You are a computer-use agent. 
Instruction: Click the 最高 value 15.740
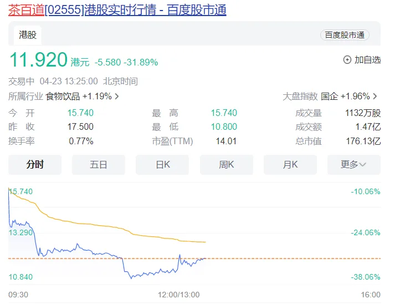(x=224, y=113)
